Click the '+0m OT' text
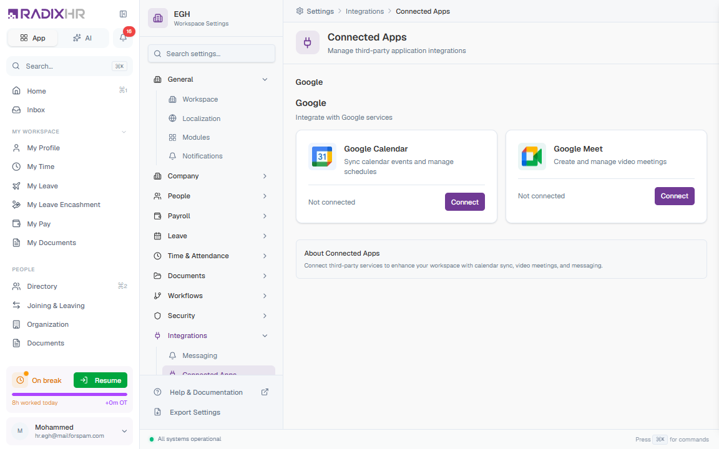Screen dimensions: 719x449 tap(116, 403)
